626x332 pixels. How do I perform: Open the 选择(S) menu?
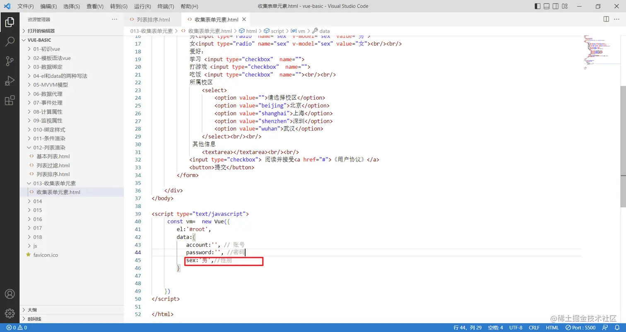point(72,6)
